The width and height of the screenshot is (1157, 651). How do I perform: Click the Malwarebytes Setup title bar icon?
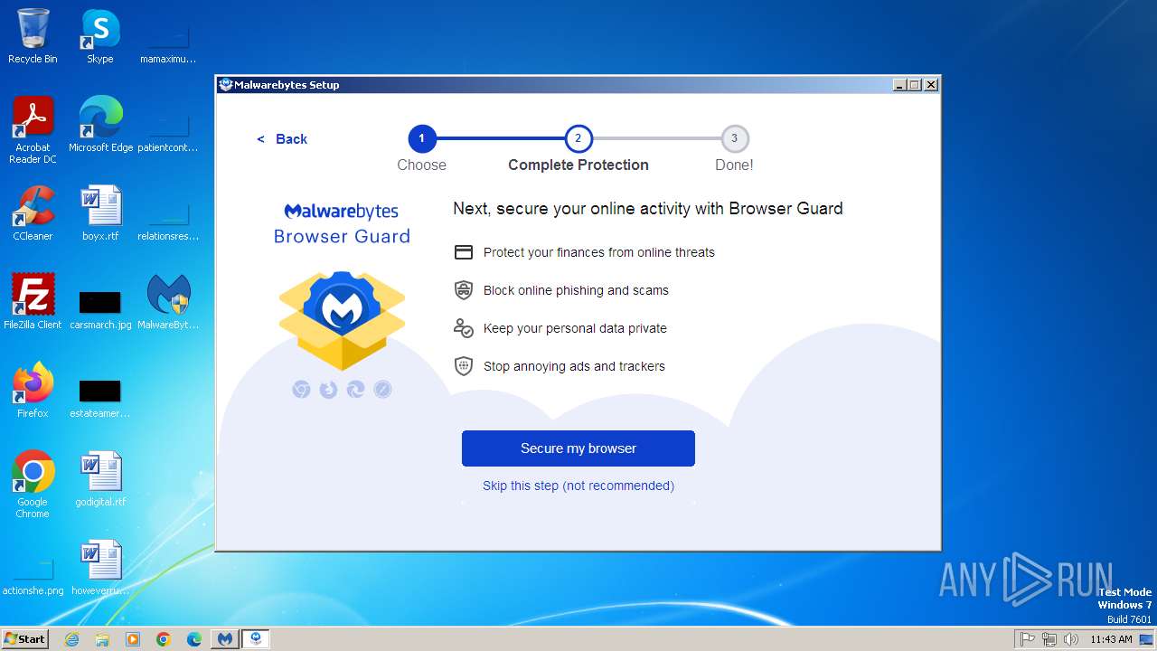(x=226, y=85)
